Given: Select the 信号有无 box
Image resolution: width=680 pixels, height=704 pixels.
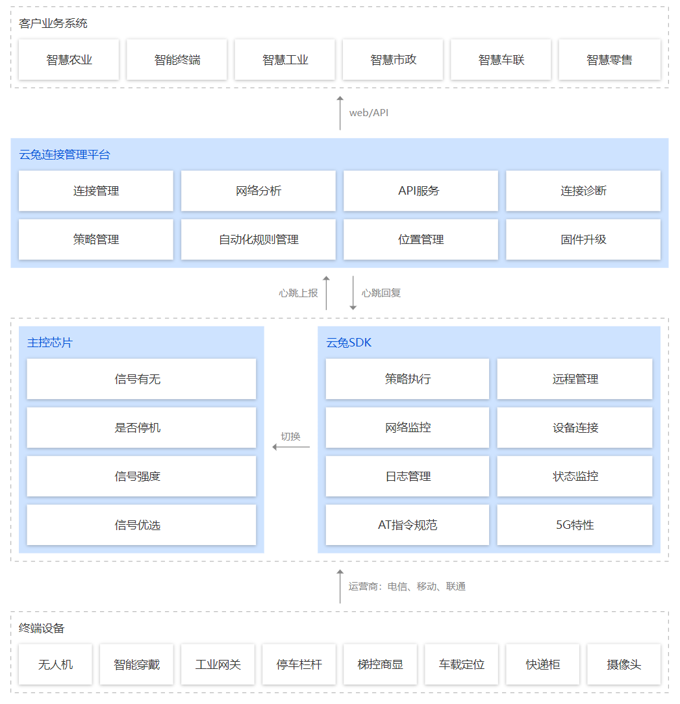Looking at the screenshot, I should (x=142, y=379).
